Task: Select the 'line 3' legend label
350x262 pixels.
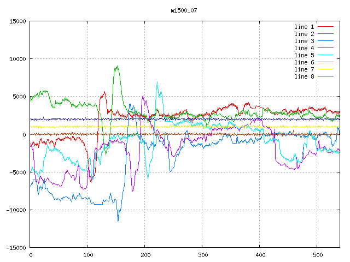Action: pyautogui.click(x=305, y=41)
